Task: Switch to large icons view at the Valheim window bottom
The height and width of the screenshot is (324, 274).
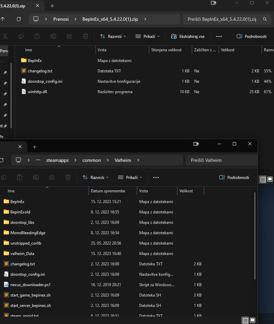Action: (253, 320)
